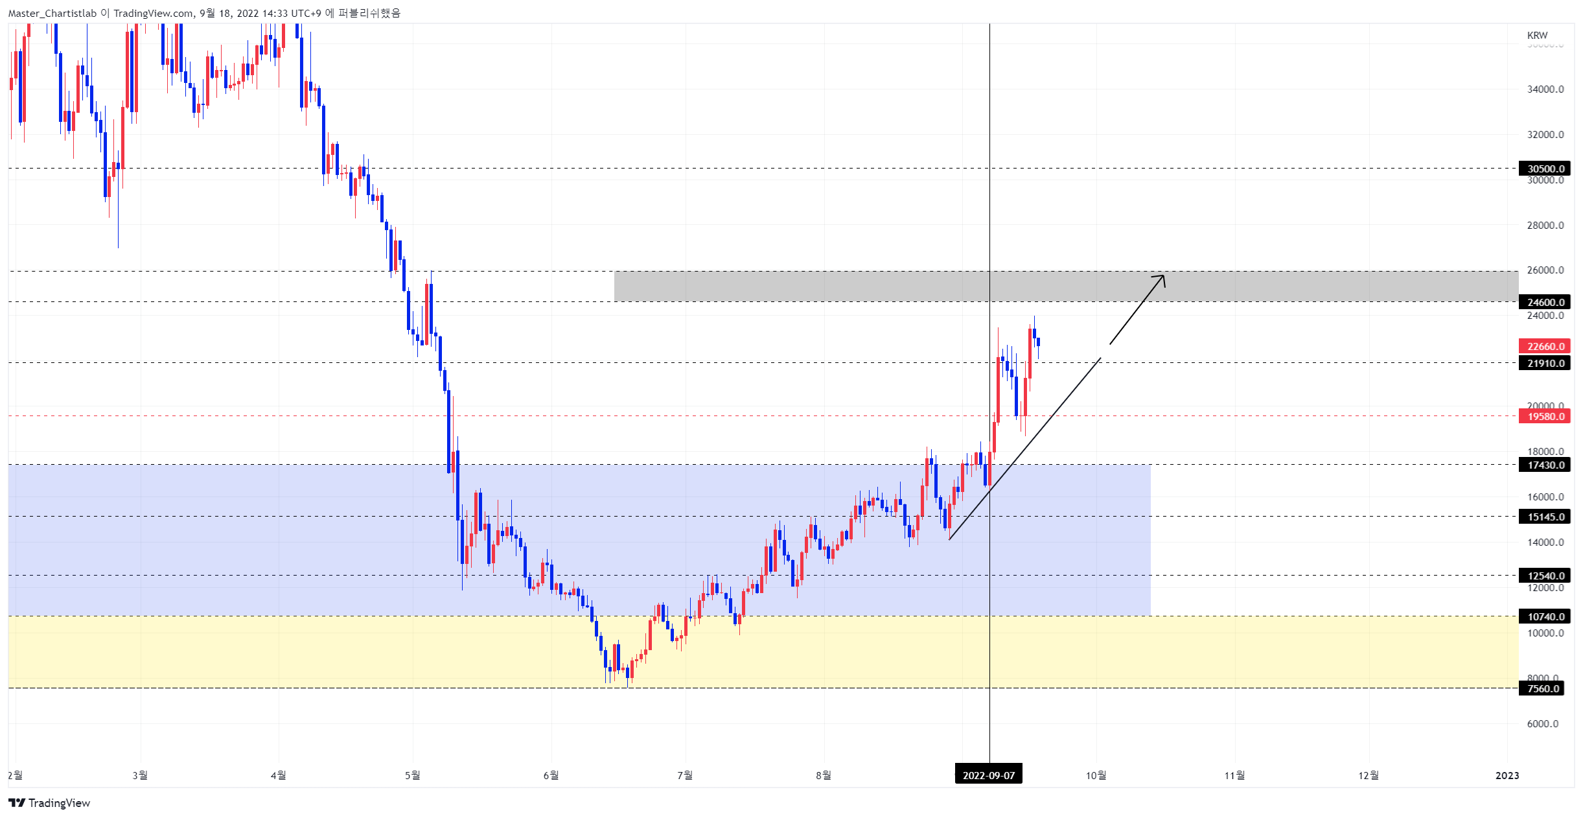1583x818 pixels.
Task: Click the 11월 label on time axis
Action: 1235,775
